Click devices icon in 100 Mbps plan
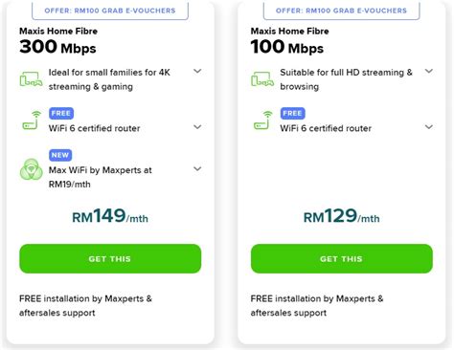 coord(262,79)
